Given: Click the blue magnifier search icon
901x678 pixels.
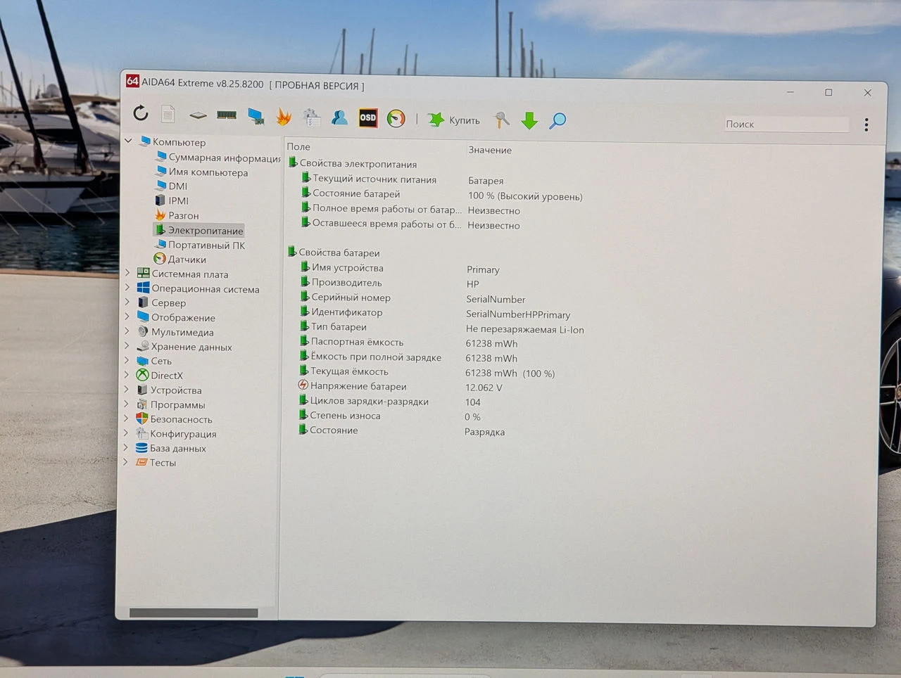Looking at the screenshot, I should pyautogui.click(x=557, y=121).
